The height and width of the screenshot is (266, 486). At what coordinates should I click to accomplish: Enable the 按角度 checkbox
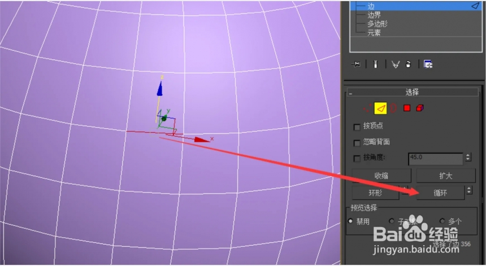click(357, 159)
